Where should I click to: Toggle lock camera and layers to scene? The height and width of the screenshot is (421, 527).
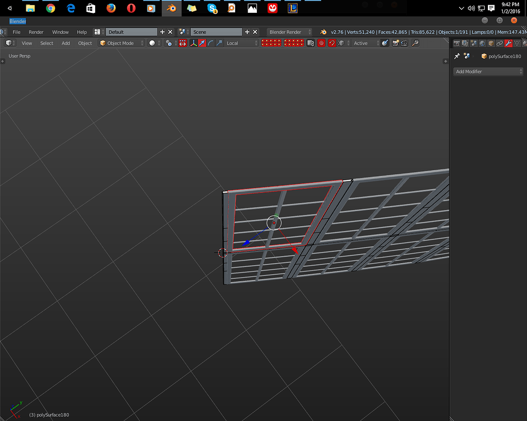click(310, 43)
